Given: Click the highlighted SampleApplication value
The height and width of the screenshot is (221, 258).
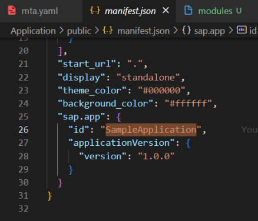Looking at the screenshot, I should coord(151,130).
